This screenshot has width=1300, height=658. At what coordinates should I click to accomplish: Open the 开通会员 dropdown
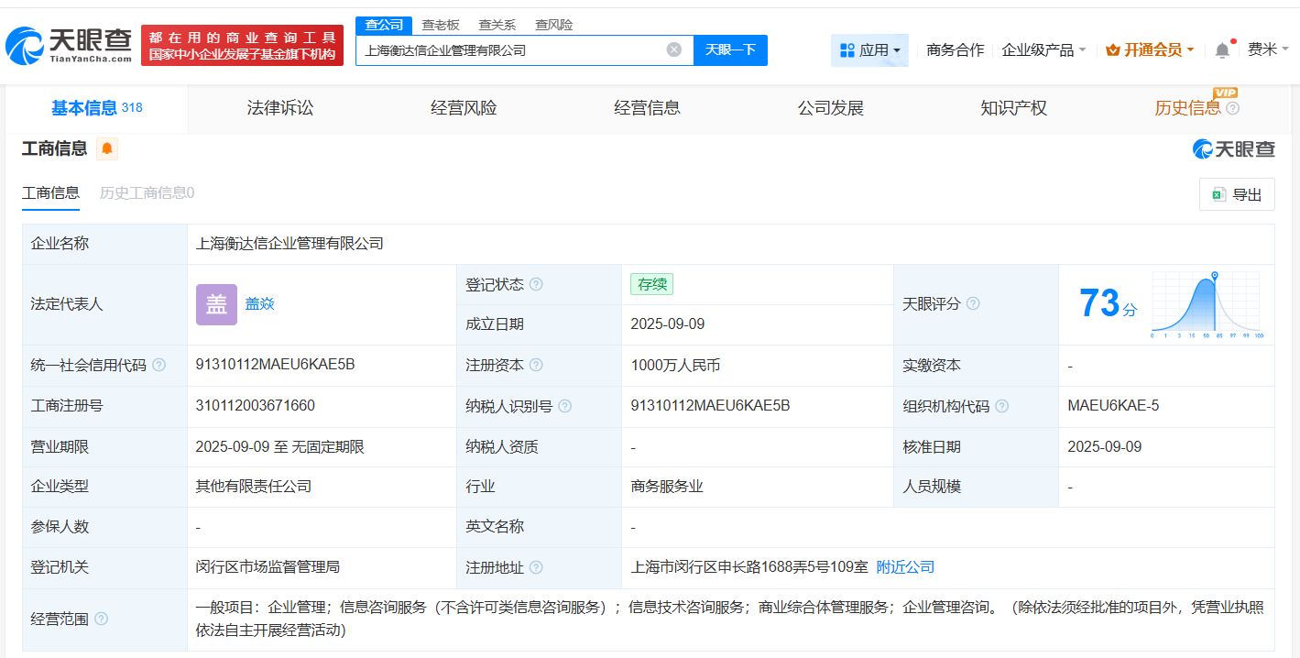pos(1150,50)
